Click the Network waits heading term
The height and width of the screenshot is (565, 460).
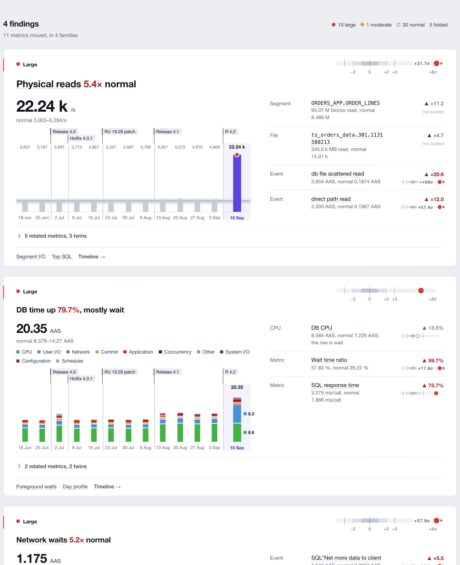(x=42, y=540)
